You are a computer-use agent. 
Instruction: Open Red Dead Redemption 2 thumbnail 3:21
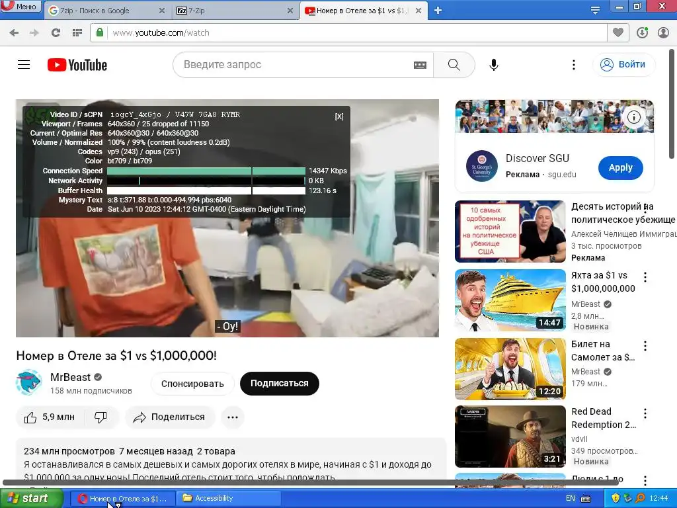tap(510, 437)
